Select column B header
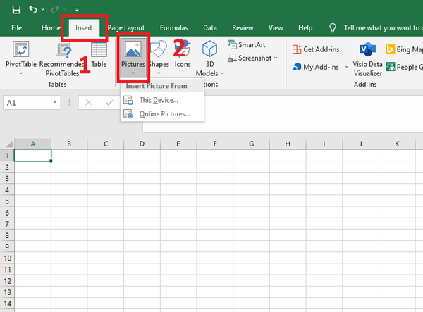The height and width of the screenshot is (312, 423). click(69, 144)
